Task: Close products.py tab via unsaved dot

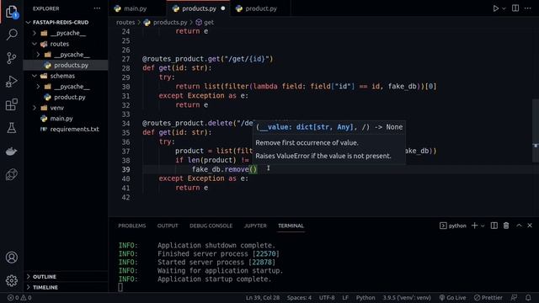Action: click(223, 8)
